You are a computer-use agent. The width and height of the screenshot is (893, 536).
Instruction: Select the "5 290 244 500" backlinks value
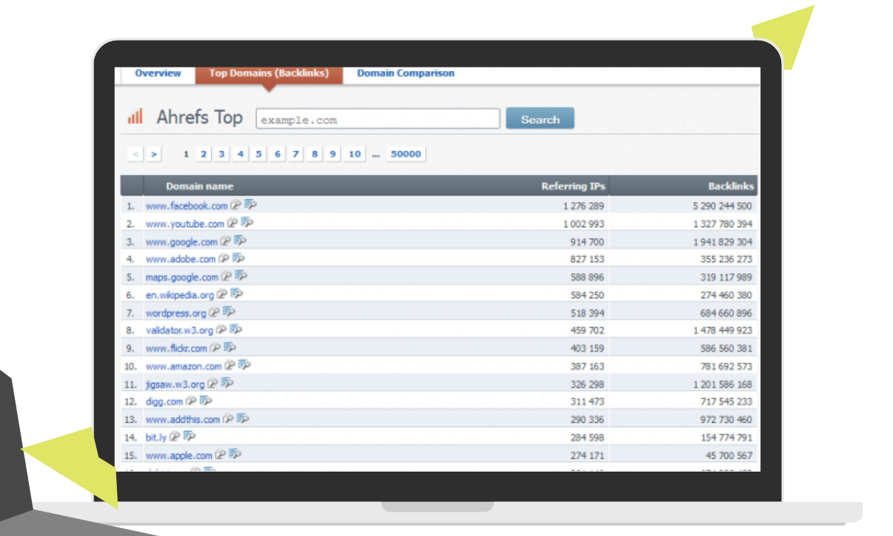click(x=723, y=206)
